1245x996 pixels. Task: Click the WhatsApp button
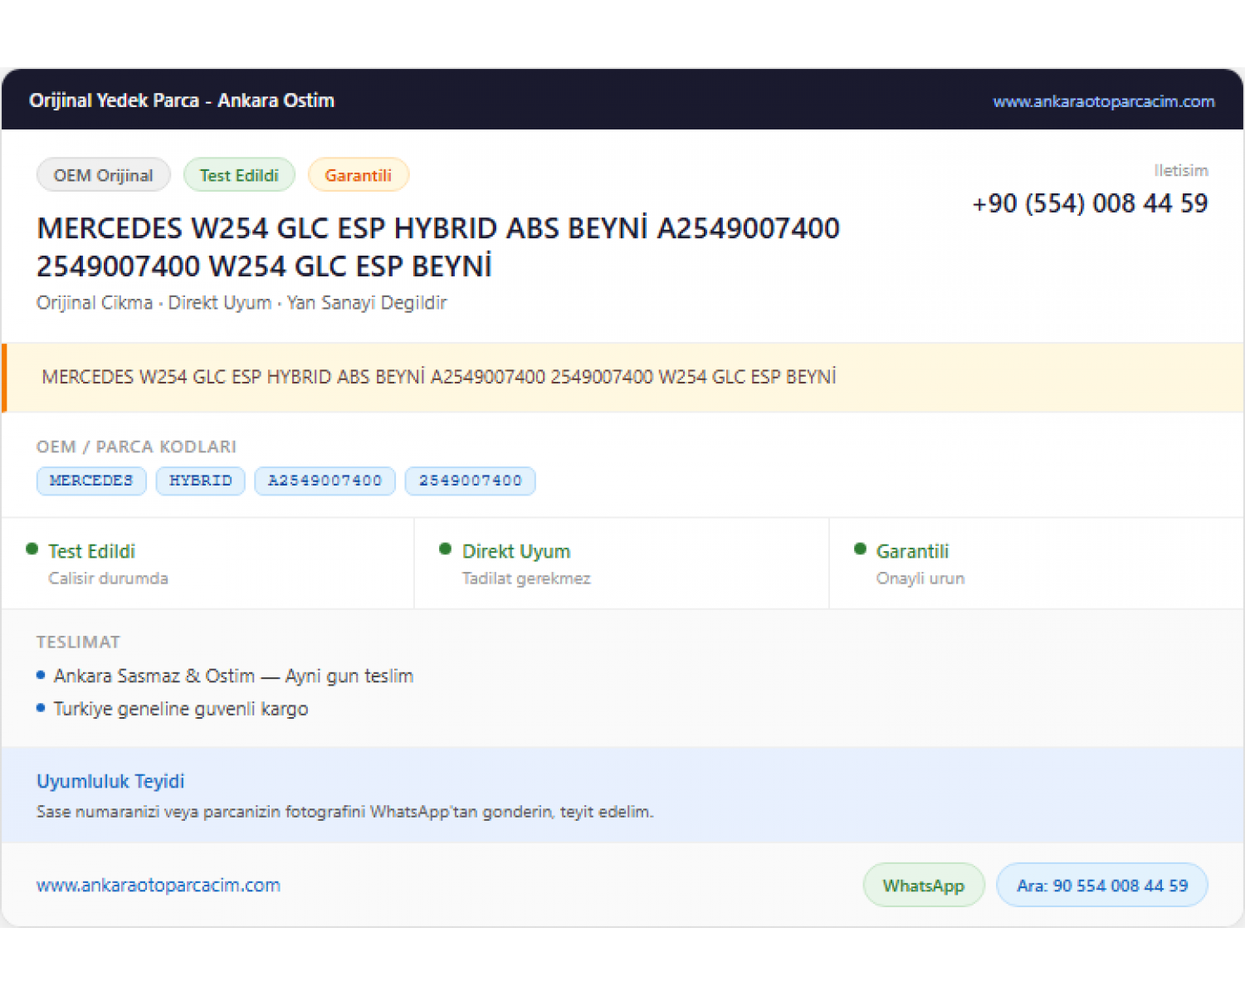pyautogui.click(x=924, y=886)
